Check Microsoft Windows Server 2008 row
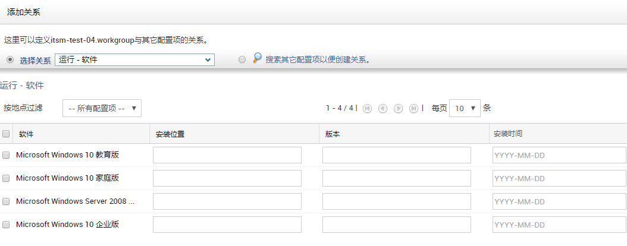Screen dimensions: 627x246 [x=6, y=201]
